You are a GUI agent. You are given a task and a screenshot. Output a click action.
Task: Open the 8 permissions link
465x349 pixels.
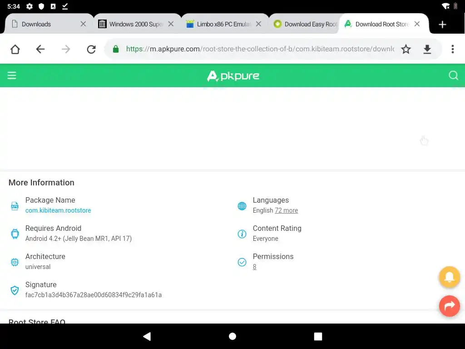(x=254, y=267)
